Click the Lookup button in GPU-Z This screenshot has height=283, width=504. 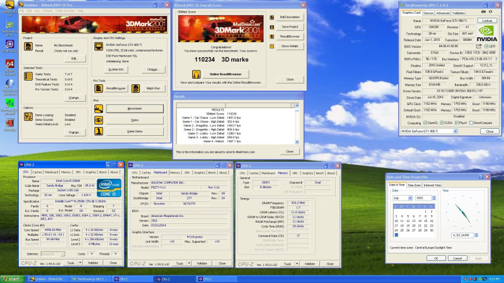(487, 21)
